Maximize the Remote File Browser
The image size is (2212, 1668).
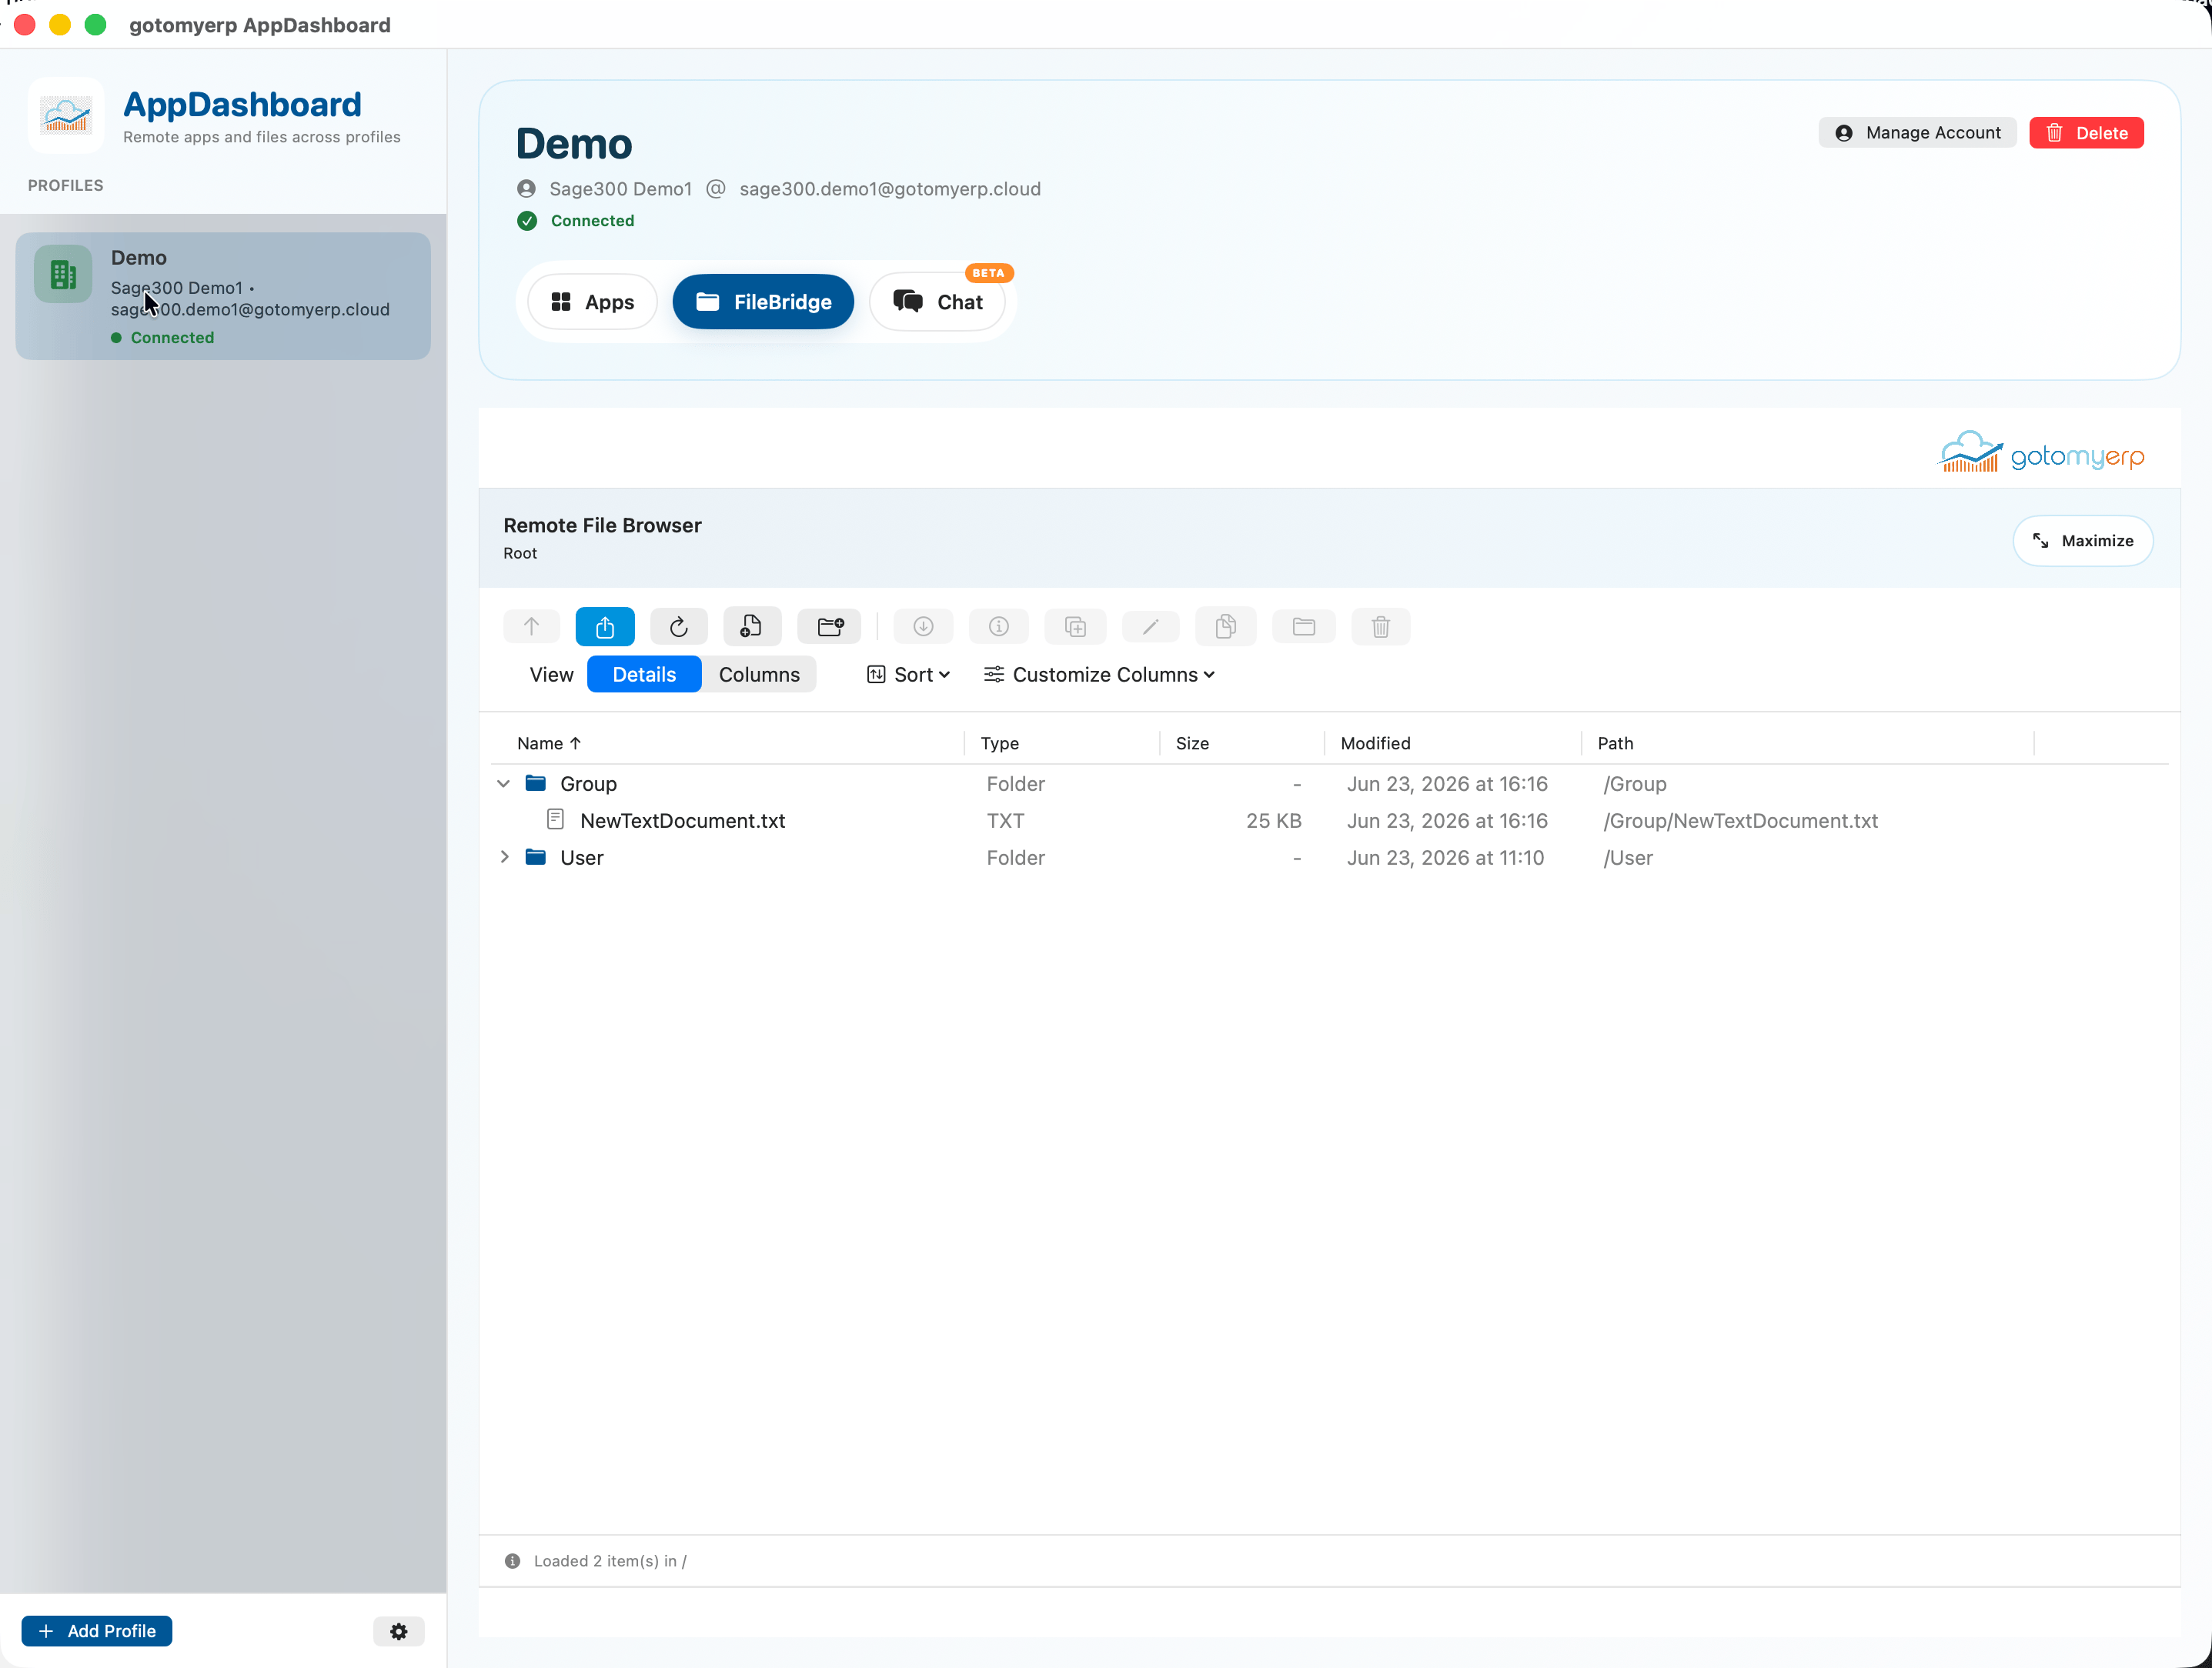coord(2082,541)
